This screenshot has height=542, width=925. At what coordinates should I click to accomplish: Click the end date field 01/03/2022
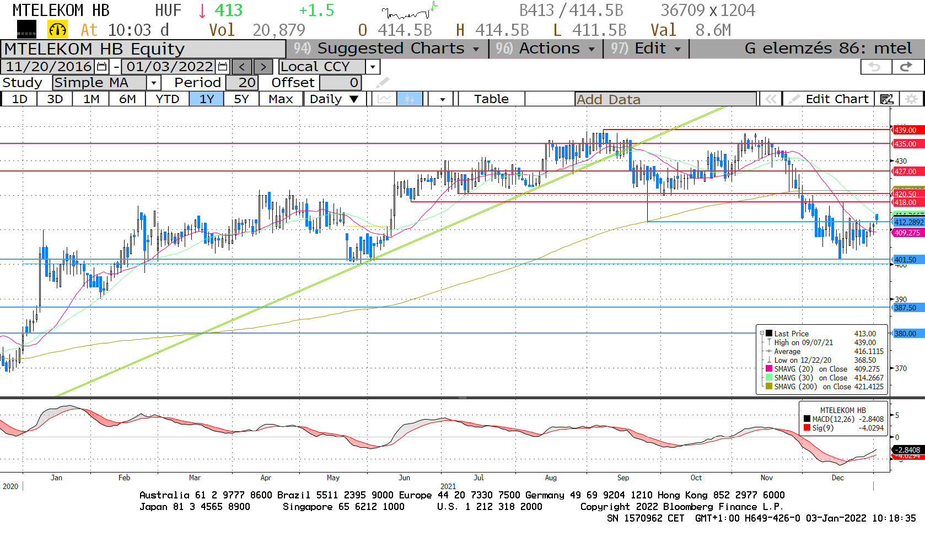(169, 67)
